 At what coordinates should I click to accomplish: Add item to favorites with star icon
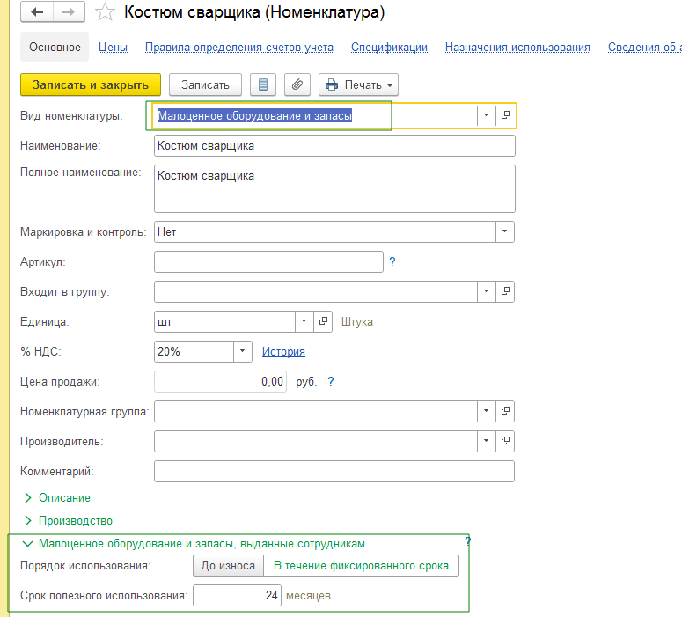[x=105, y=12]
